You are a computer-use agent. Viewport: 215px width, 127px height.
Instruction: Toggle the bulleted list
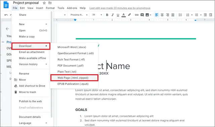point(197,15)
